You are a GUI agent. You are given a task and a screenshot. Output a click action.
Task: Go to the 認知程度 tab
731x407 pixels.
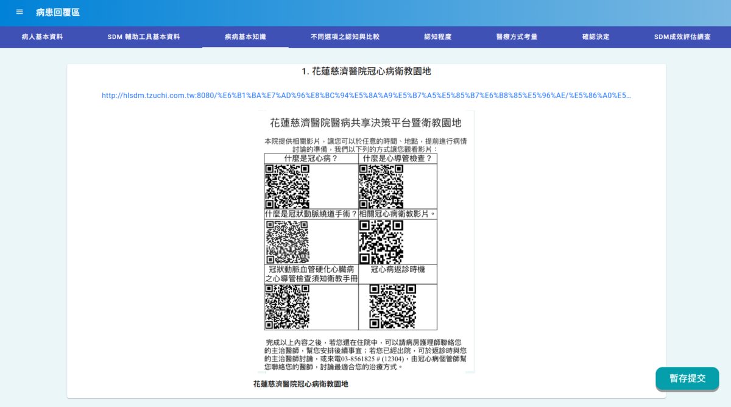(x=438, y=37)
